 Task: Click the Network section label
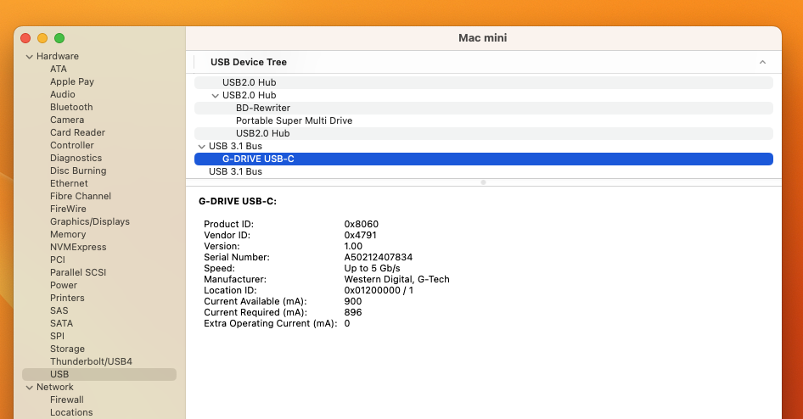(x=55, y=388)
